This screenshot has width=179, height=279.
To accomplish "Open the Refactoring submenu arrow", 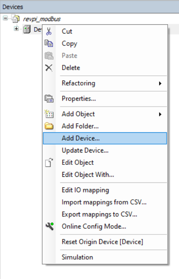I will [160, 83].
